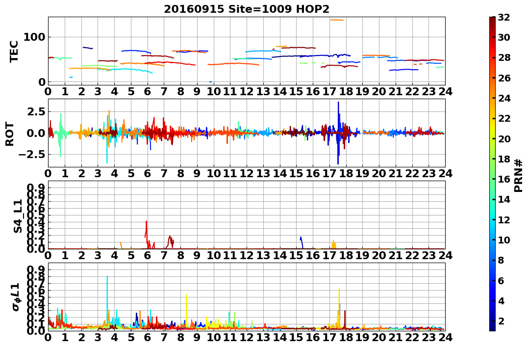Click the hour "24" tick under the σφL1 panel
528x348 pixels.
[445, 337]
